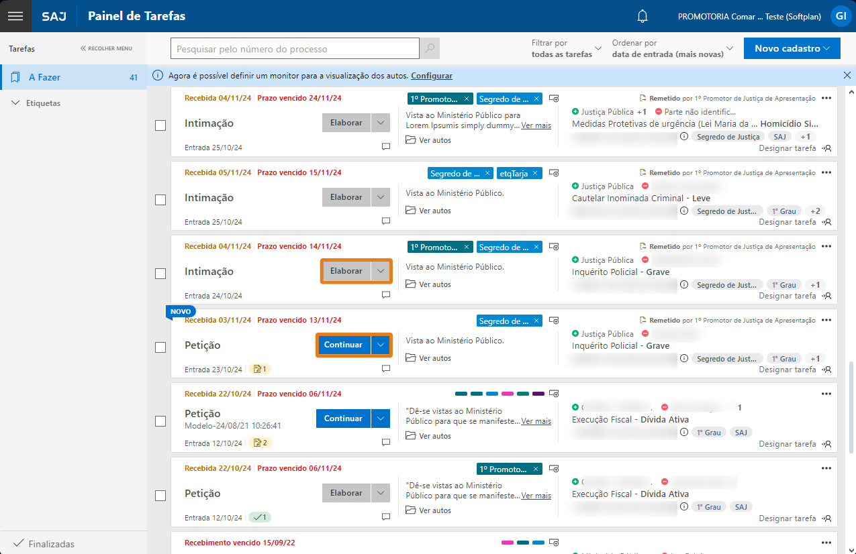The image size is (856, 554).
Task: Select the A Fazer sidebar item
Action: [x=44, y=77]
